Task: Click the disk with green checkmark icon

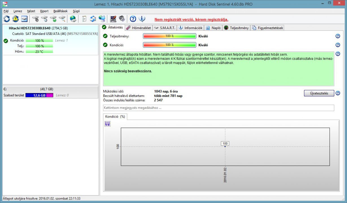Action: [53, 19]
